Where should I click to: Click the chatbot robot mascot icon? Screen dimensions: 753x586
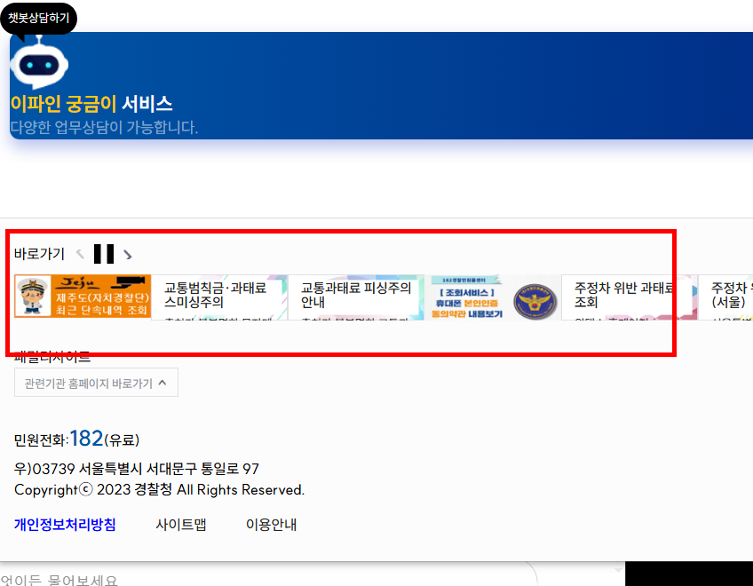point(37,63)
